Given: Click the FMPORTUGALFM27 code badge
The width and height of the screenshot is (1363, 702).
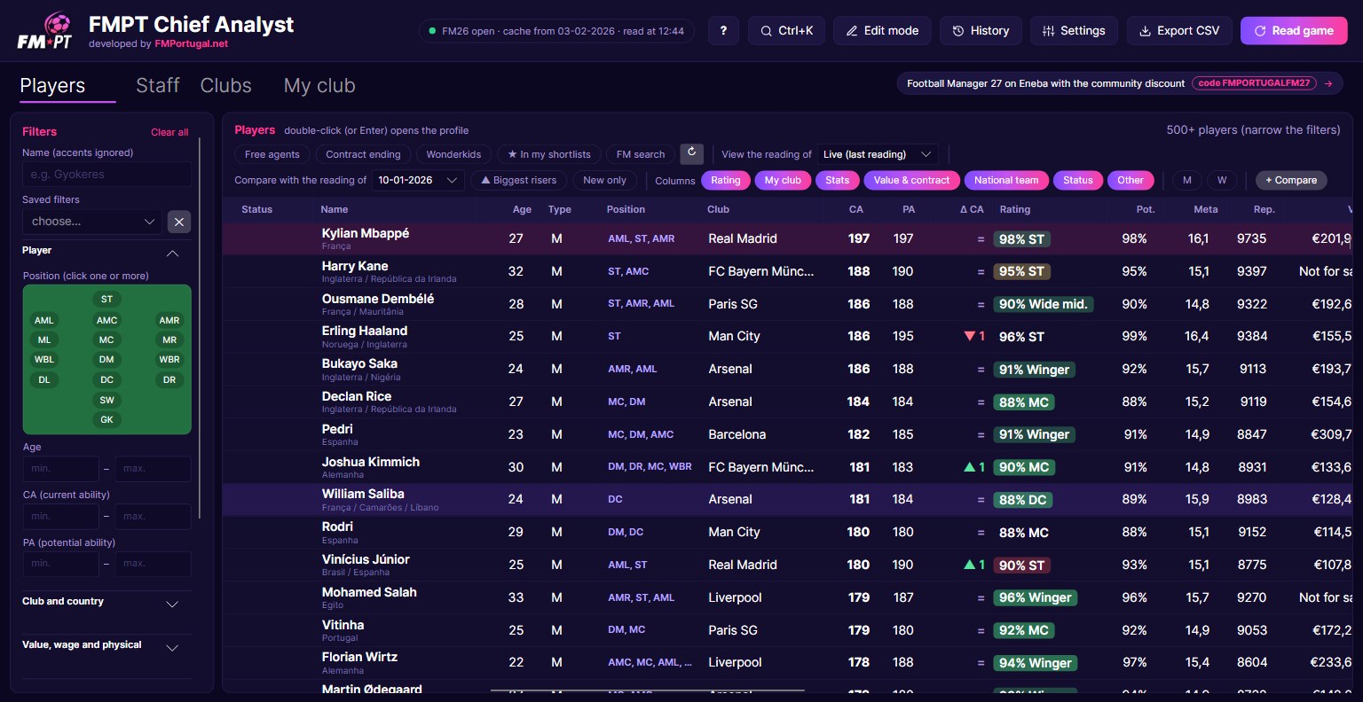Looking at the screenshot, I should click(1254, 83).
